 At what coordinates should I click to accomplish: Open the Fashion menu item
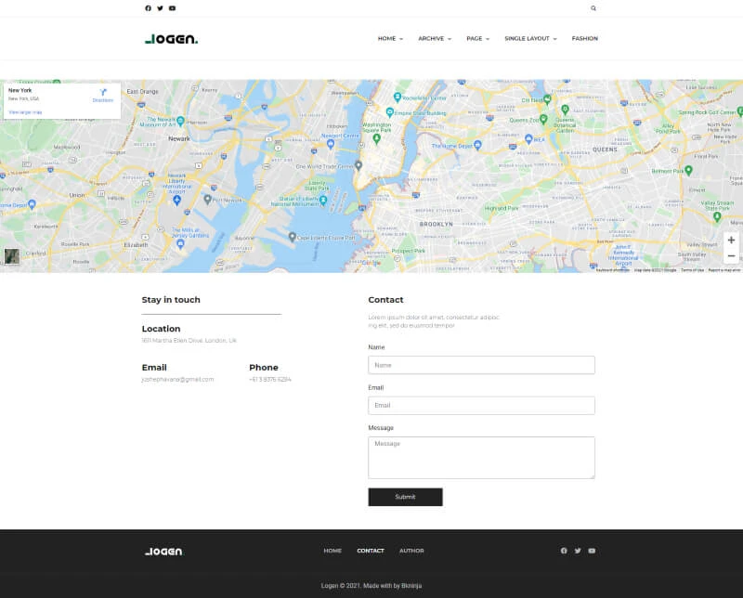584,39
